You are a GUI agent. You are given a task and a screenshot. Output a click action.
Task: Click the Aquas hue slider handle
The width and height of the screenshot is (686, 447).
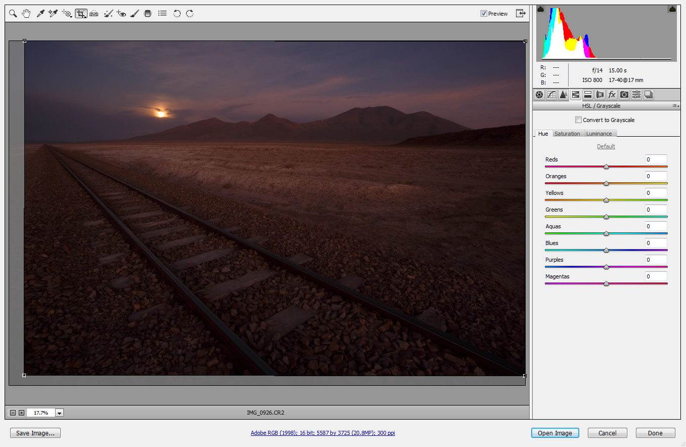[606, 233]
